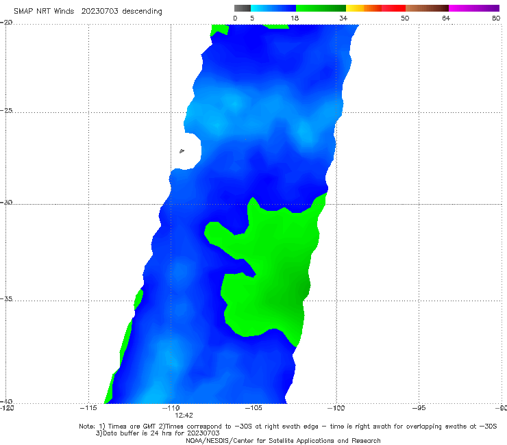Click the small island outline on the map
The width and height of the screenshot is (507, 445).
tap(182, 151)
